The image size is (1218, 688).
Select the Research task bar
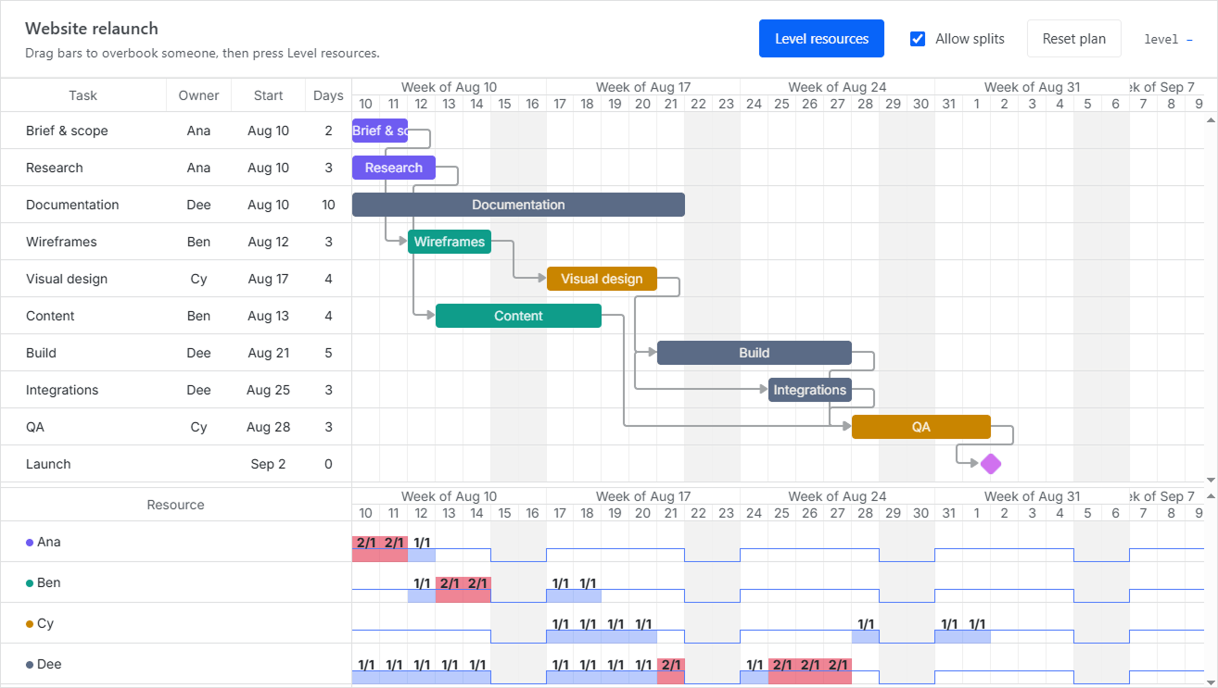pyautogui.click(x=394, y=168)
